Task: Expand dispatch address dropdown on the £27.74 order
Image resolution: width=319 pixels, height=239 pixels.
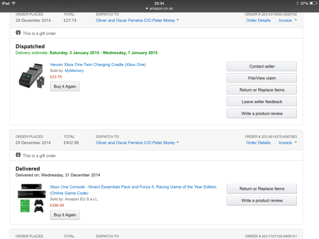Action: tap(178, 20)
